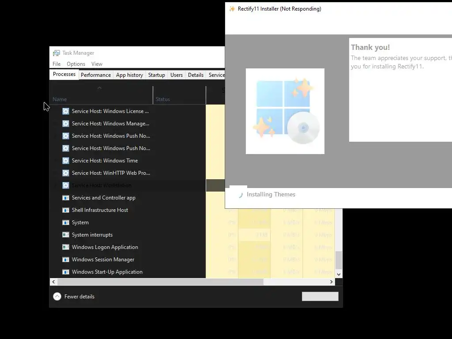Open the Startup tab
Image resolution: width=452 pixels, height=339 pixels.
(157, 75)
